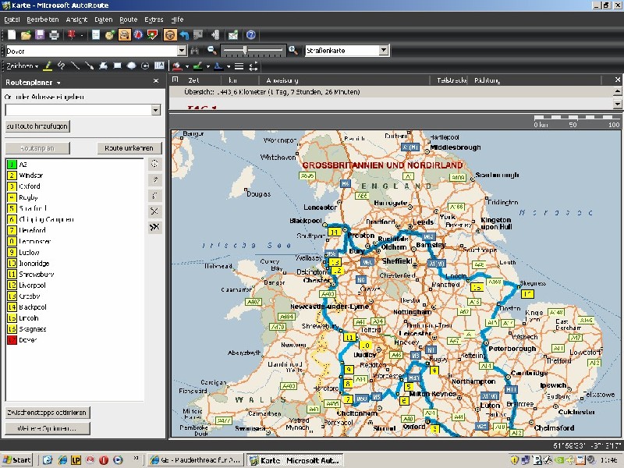
Task: Expand the Routenplaner panel dropdown arrow
Action: coord(58,83)
